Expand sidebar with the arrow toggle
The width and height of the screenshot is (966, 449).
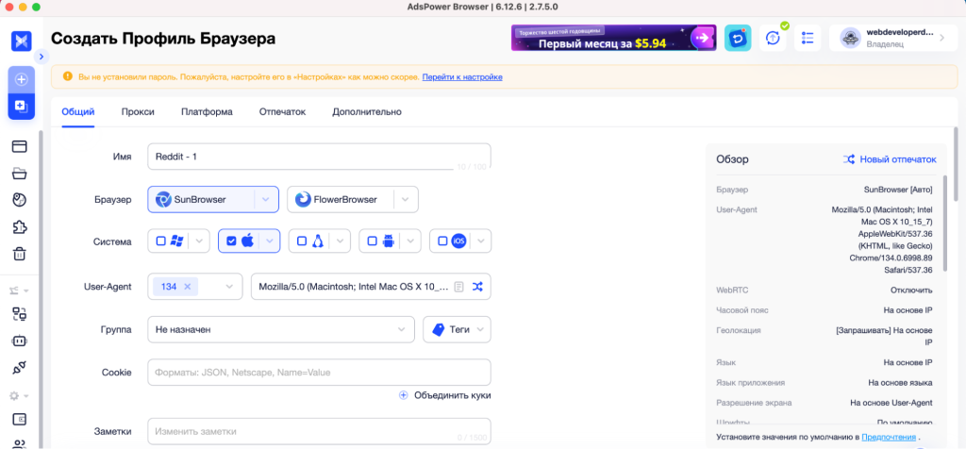pyautogui.click(x=42, y=57)
